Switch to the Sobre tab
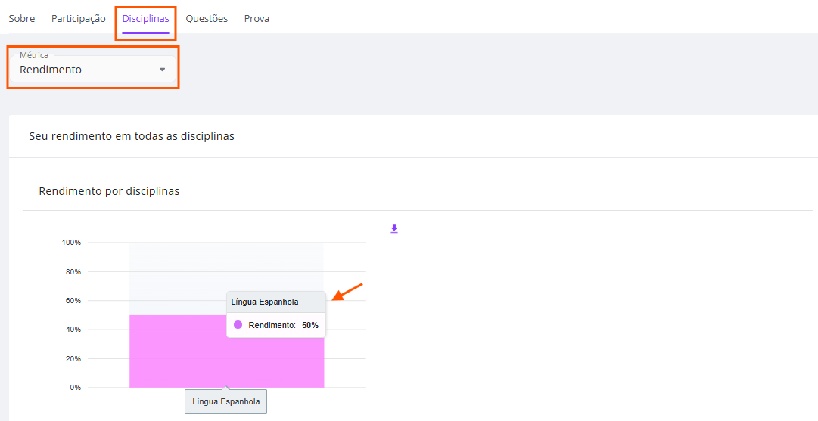 (x=22, y=19)
